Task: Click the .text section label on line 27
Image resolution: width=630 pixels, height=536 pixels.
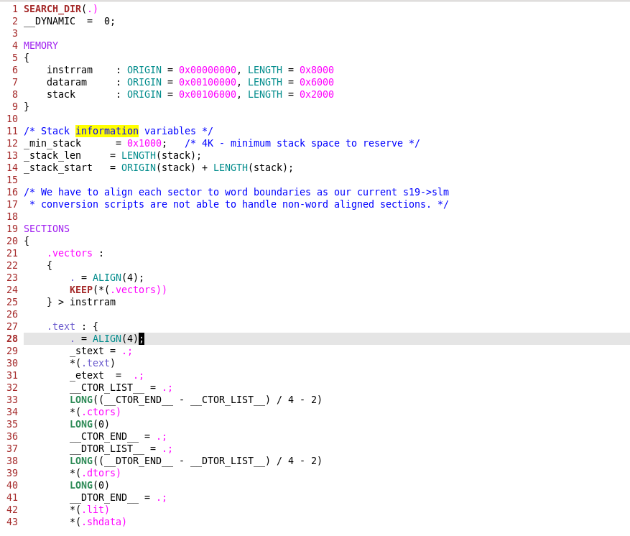Action: click(61, 326)
